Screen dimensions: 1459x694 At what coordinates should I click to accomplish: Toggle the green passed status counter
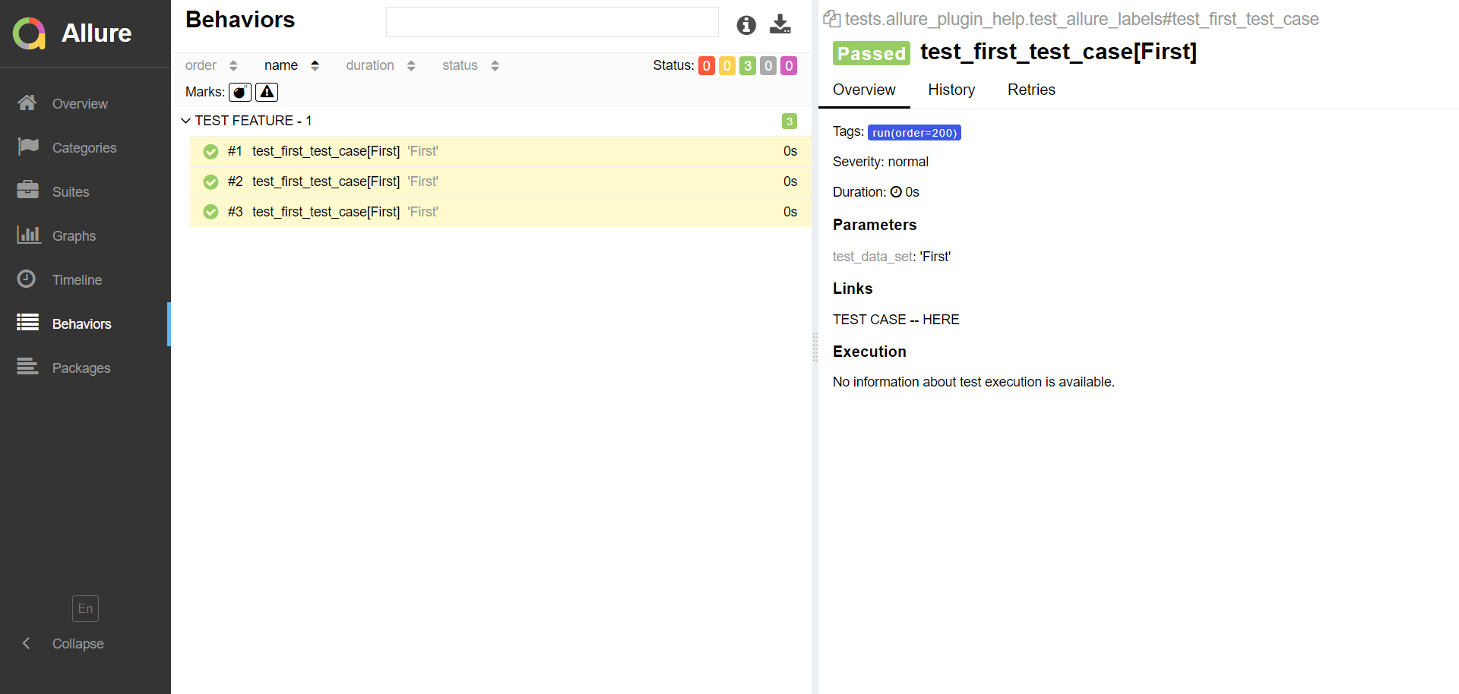pyautogui.click(x=748, y=65)
